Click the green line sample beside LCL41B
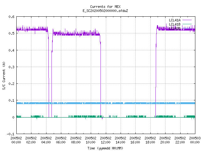The image size is (201, 151). tap(187, 24)
